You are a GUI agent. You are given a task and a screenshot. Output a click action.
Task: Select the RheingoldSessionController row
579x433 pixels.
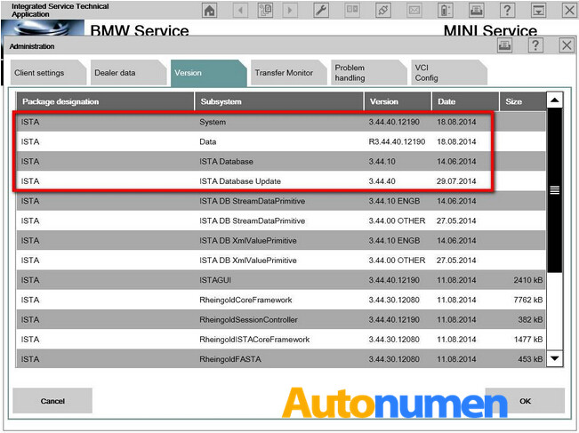tap(281, 319)
